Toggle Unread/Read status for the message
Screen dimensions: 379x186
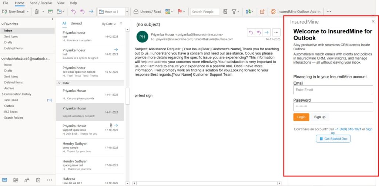tap(147, 11)
